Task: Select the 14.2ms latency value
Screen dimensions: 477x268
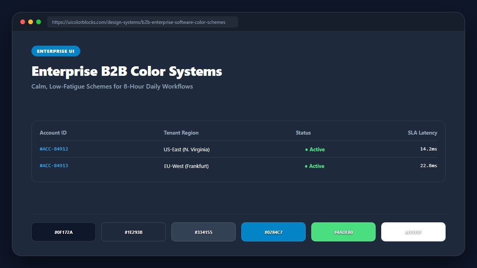Action: point(429,149)
